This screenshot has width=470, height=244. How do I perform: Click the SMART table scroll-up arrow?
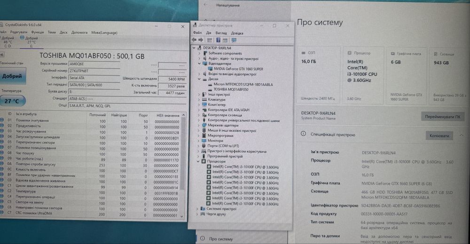click(x=183, y=115)
